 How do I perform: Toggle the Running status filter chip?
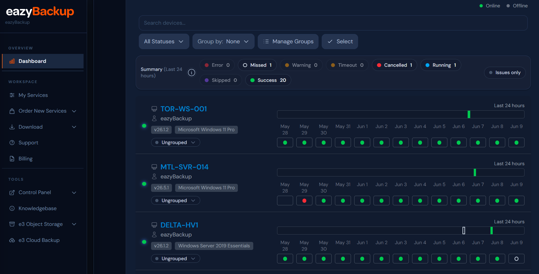click(441, 65)
